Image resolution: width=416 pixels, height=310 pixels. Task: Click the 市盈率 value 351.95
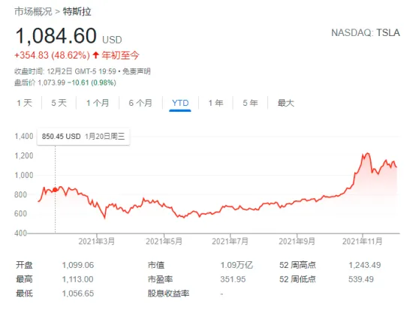[233, 279]
